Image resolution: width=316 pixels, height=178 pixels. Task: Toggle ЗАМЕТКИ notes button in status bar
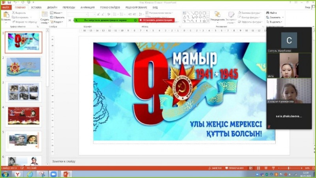click(215, 168)
